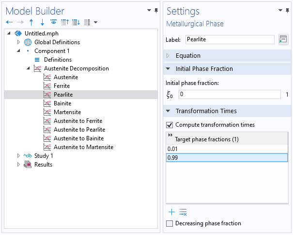Click the clear table icon beside plus

[x=183, y=212]
